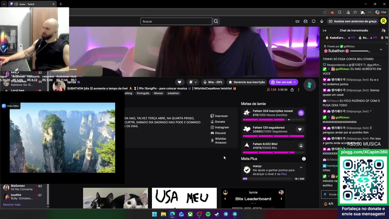
Task: Open File Explorer from the taskbar
Action: (163, 214)
